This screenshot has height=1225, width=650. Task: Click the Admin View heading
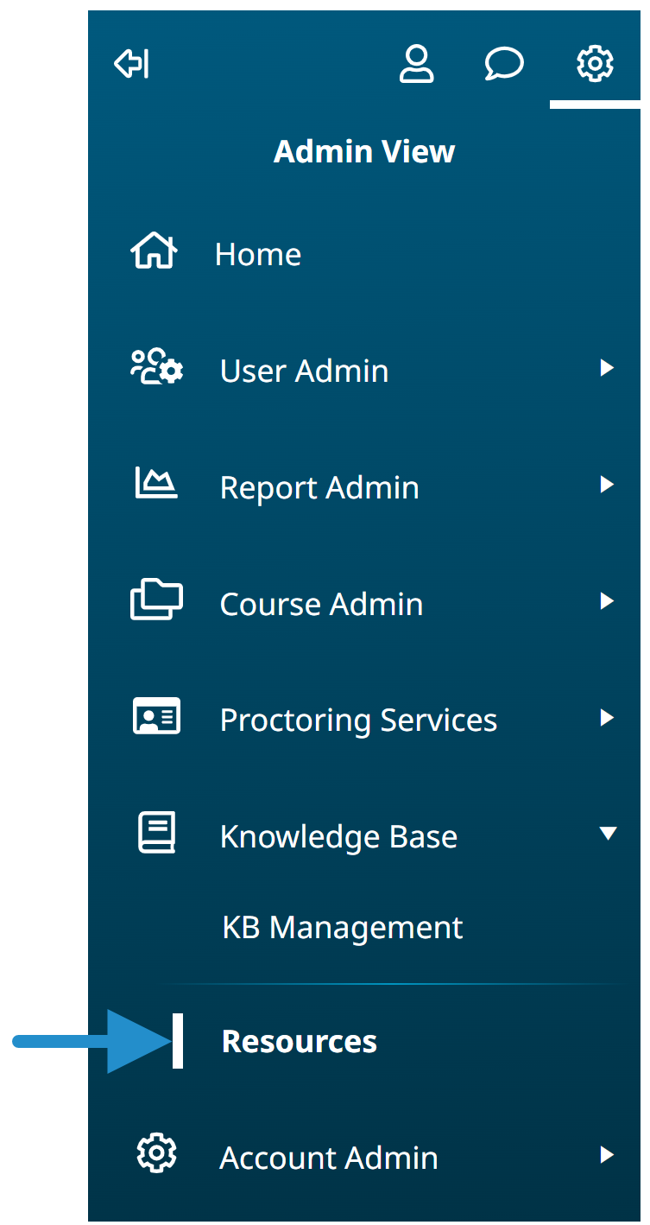point(364,152)
